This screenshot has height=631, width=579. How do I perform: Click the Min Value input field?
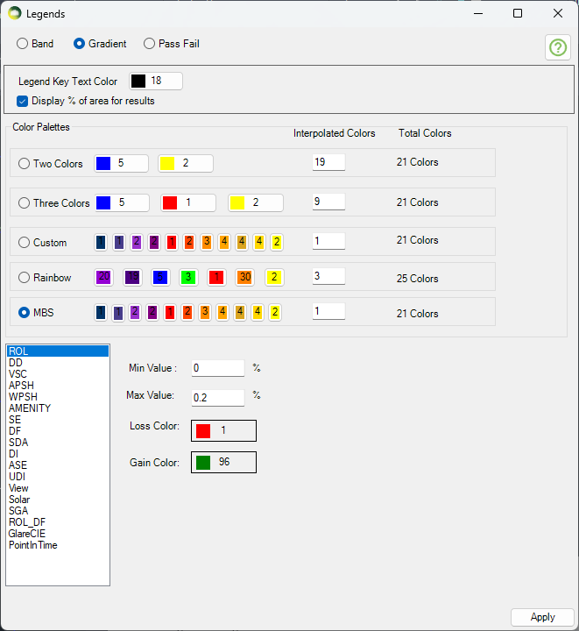pos(218,368)
